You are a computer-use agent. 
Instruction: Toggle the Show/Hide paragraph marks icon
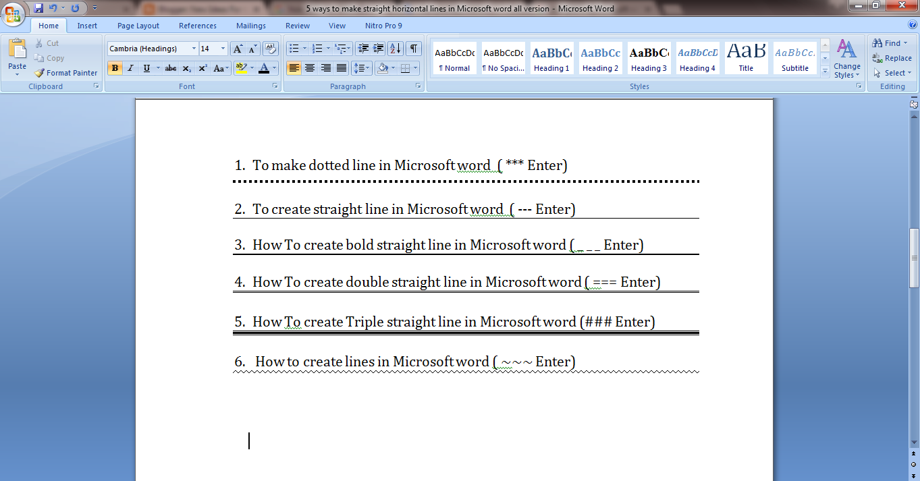(x=412, y=48)
